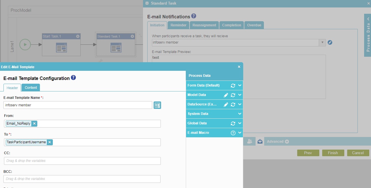Image resolution: width=371 pixels, height=188 pixels.
Task: Click the E-mail Macro help icon
Action: (233, 133)
